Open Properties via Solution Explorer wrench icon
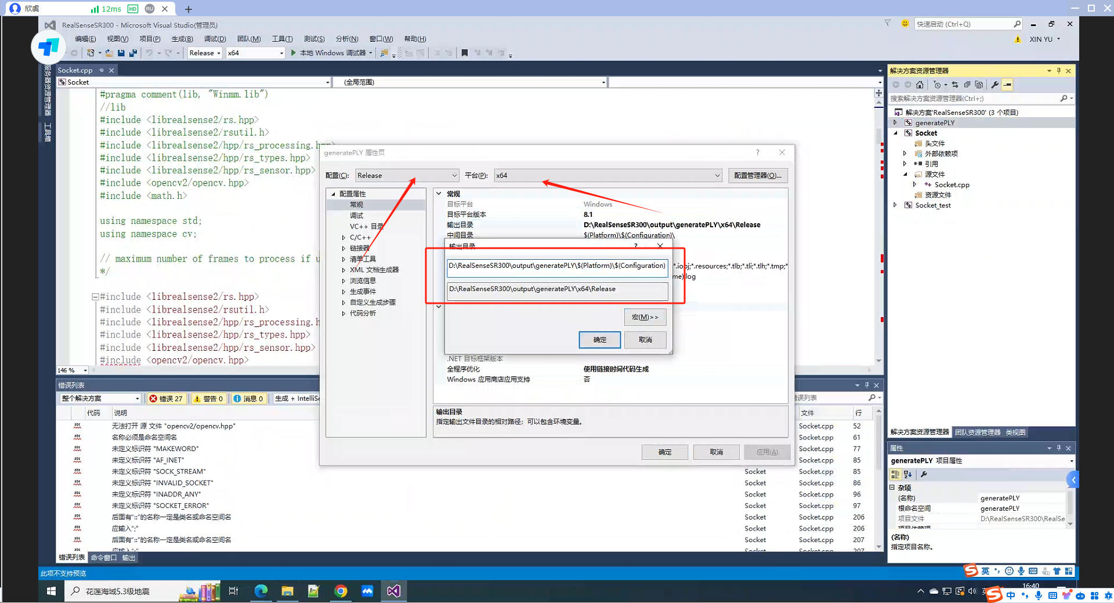Image resolution: width=1114 pixels, height=603 pixels. click(x=995, y=85)
